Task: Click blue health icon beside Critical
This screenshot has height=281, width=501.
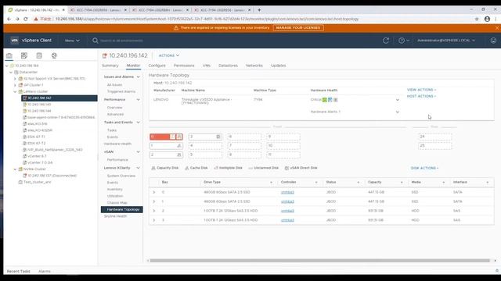Action: pos(330,100)
